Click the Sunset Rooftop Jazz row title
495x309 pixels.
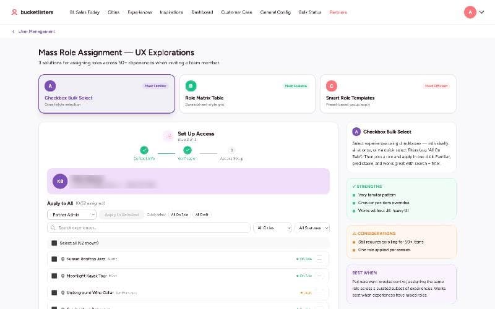coord(85,259)
